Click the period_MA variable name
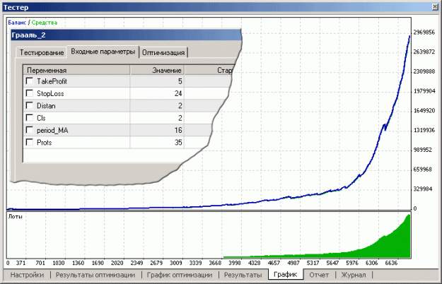442x284 pixels. (x=52, y=130)
